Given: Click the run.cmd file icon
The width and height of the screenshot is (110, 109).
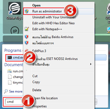Looking at the screenshot, I should point(10,71).
